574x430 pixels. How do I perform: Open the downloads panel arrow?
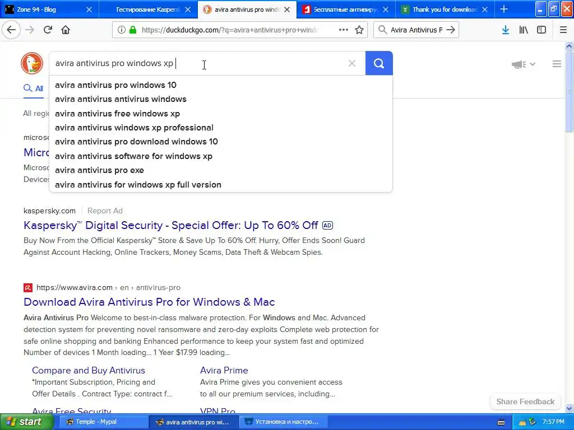[506, 30]
